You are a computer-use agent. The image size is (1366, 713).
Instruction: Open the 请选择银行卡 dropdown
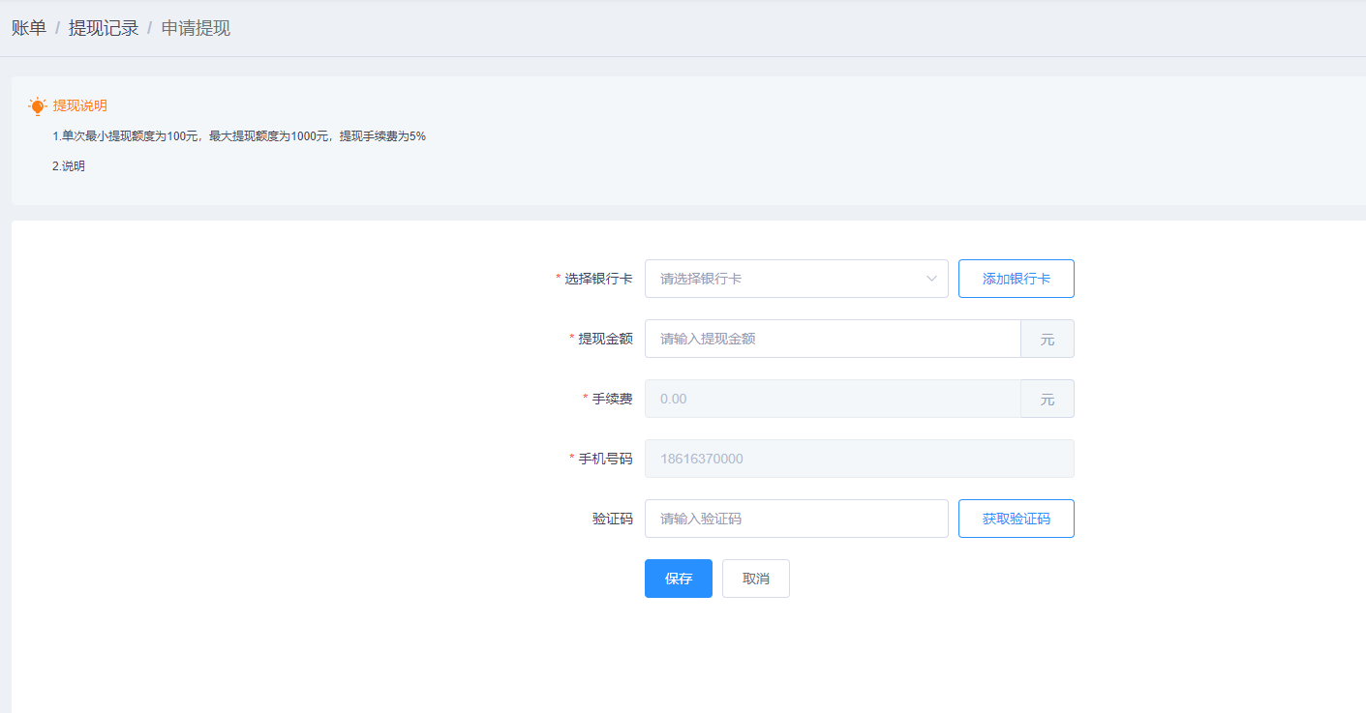[x=784, y=279]
